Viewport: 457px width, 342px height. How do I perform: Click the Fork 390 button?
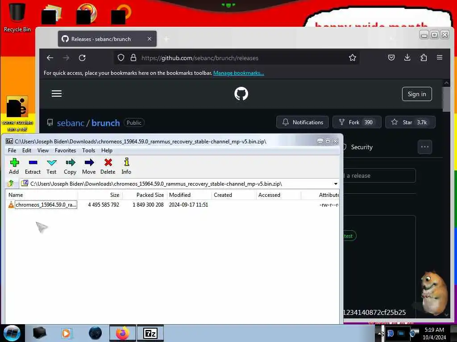[x=357, y=122]
